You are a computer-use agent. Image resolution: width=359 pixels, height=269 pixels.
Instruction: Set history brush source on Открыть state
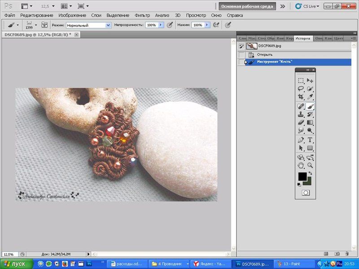point(241,55)
